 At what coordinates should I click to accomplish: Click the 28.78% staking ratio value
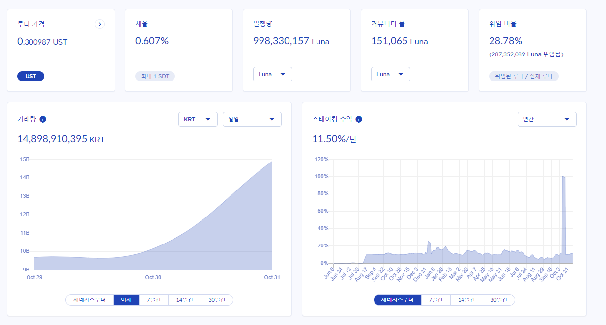(x=506, y=41)
